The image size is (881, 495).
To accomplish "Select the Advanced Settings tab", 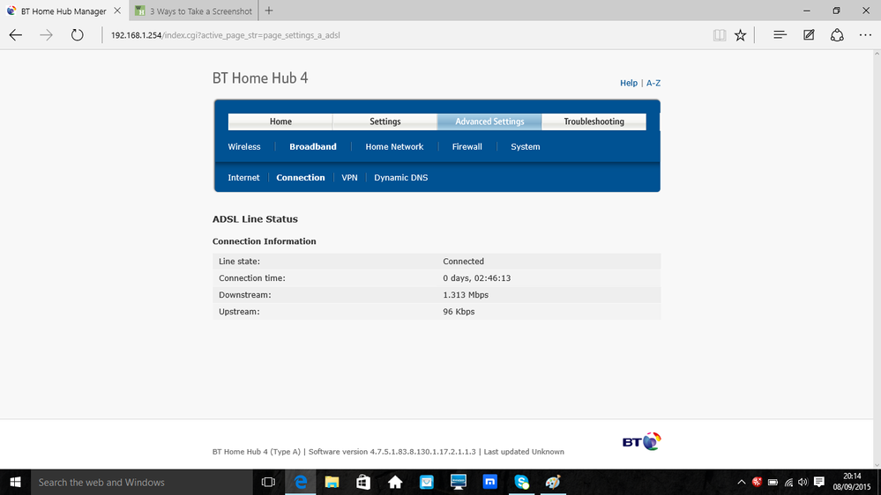I will 489,122.
